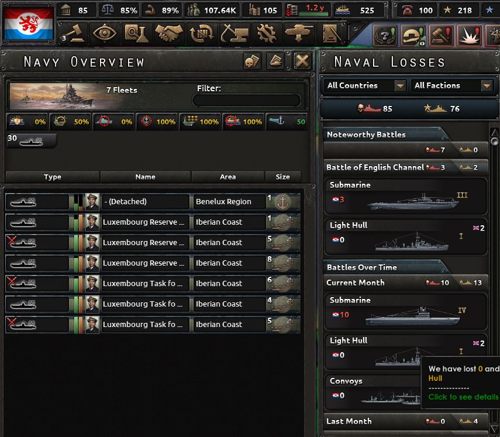Click the fleet Filter text field
This screenshot has width=500, height=437.
click(247, 101)
